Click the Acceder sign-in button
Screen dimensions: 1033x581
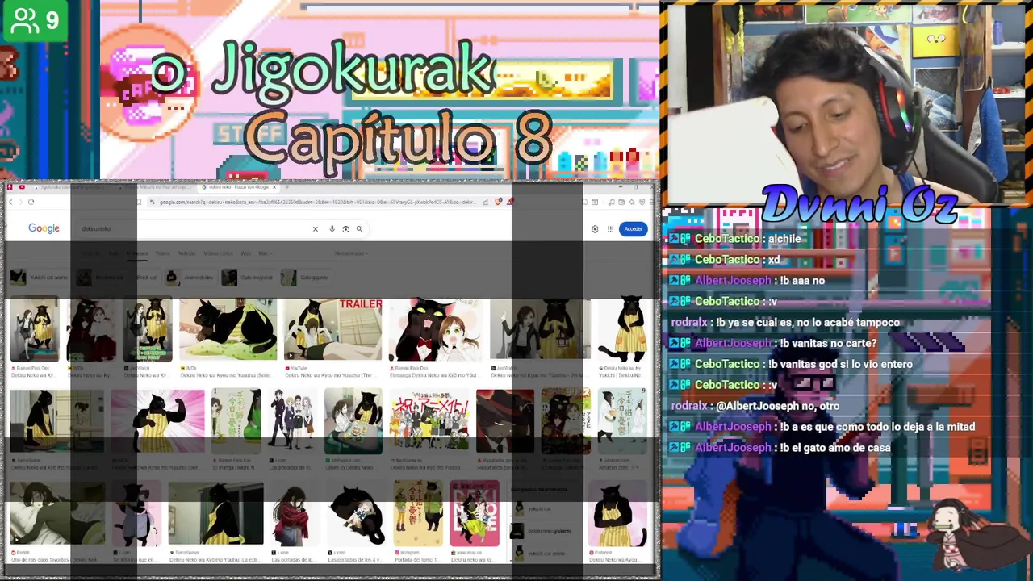[x=633, y=229]
